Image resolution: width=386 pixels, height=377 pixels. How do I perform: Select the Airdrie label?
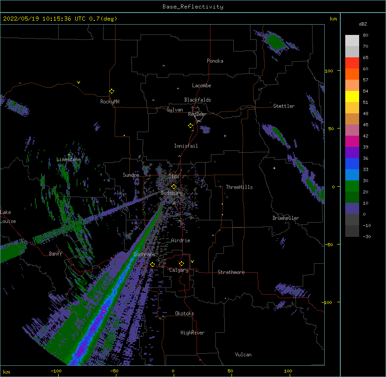(x=180, y=240)
